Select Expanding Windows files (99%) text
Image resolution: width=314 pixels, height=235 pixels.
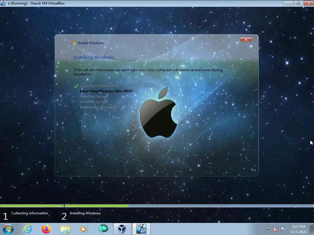[106, 91]
